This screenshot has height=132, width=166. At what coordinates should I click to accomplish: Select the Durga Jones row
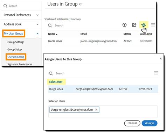[x=103, y=89]
